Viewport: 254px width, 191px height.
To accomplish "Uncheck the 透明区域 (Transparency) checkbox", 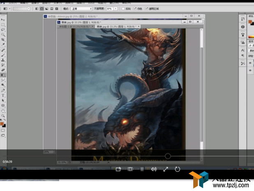I will [146, 9].
